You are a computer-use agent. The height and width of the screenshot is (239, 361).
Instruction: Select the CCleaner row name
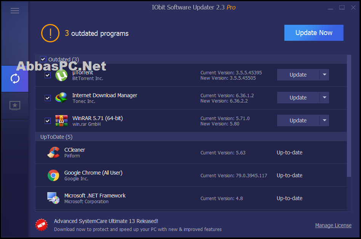point(75,150)
